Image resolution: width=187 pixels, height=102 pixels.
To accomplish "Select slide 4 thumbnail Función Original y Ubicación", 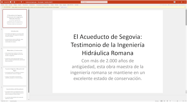I will point(15,76).
